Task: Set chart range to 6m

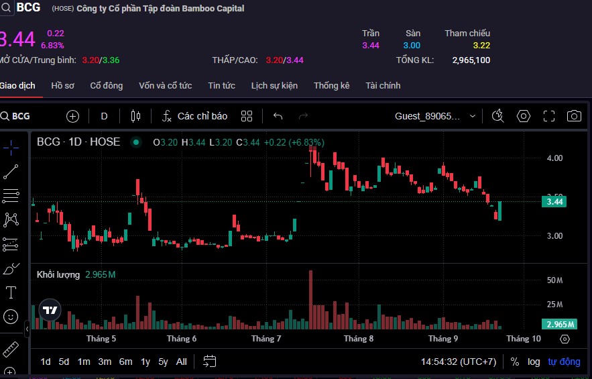Action: (125, 362)
